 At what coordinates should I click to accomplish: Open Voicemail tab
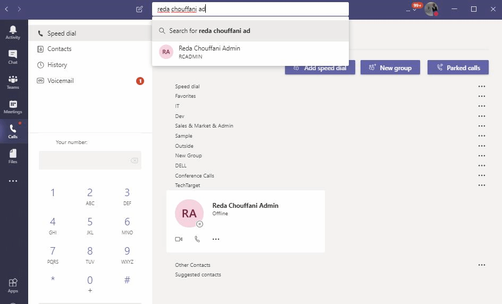pyautogui.click(x=60, y=81)
